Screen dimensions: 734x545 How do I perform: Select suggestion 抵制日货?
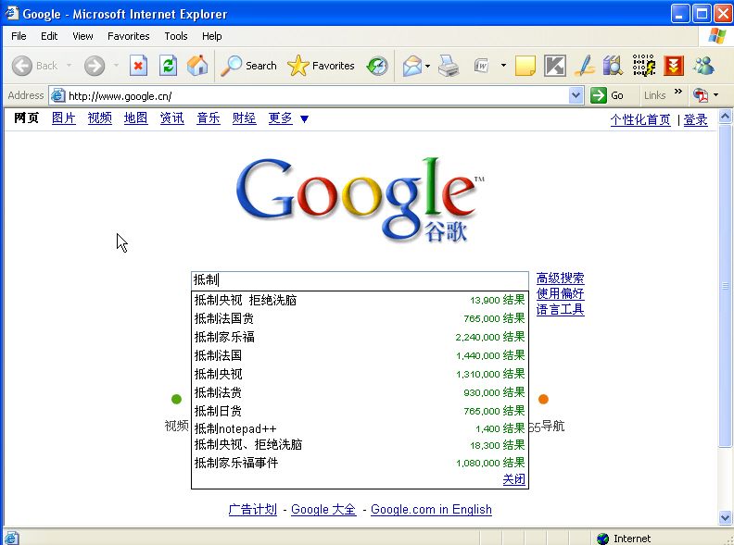360,411
